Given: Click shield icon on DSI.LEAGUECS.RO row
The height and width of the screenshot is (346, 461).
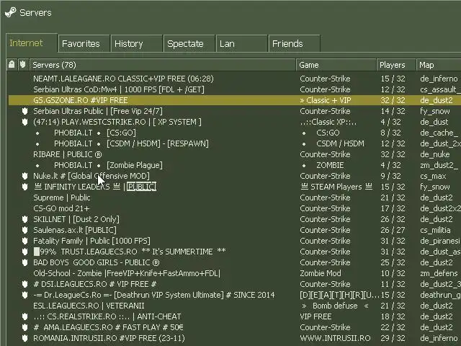Looking at the screenshot, I should pos(25,284).
